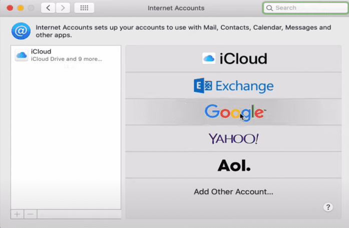Pick the Yahoo! account option
The height and width of the screenshot is (228, 349).
click(234, 138)
